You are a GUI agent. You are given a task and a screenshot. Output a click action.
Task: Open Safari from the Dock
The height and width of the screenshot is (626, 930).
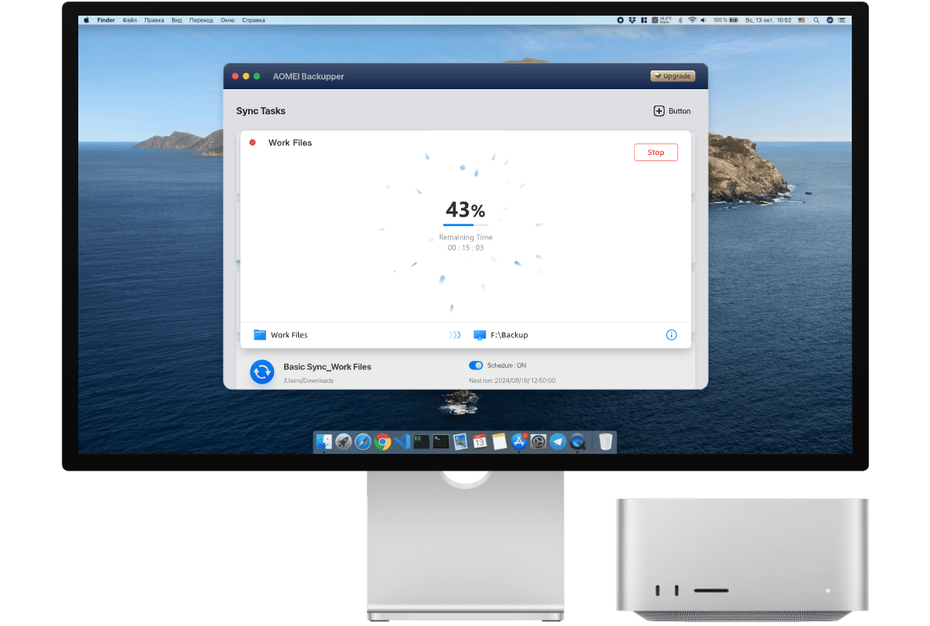click(x=363, y=441)
